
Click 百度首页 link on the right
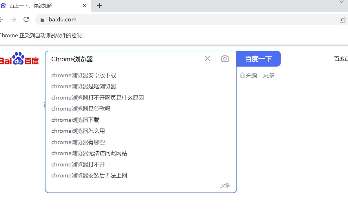[341, 59]
